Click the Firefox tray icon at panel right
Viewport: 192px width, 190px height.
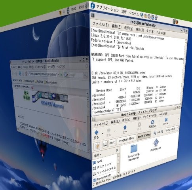177,22
